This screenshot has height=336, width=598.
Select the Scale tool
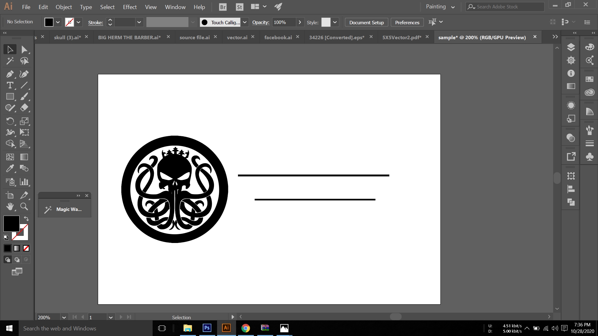pyautogui.click(x=24, y=121)
